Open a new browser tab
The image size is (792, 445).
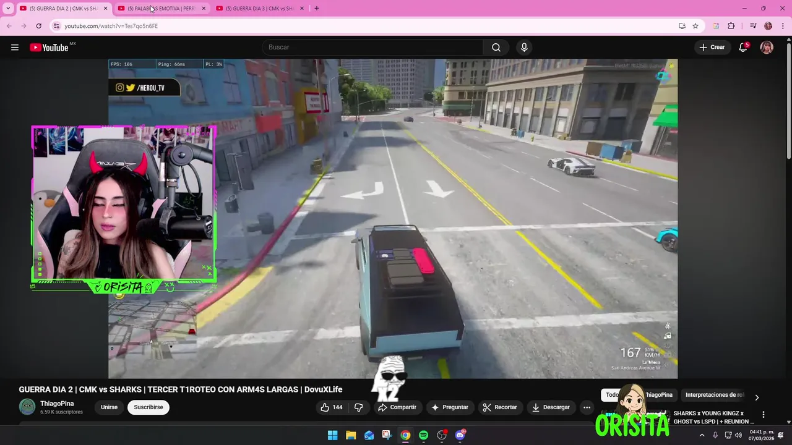click(x=317, y=8)
